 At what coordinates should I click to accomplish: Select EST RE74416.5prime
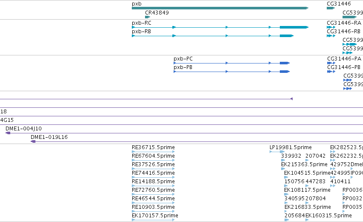153,173
